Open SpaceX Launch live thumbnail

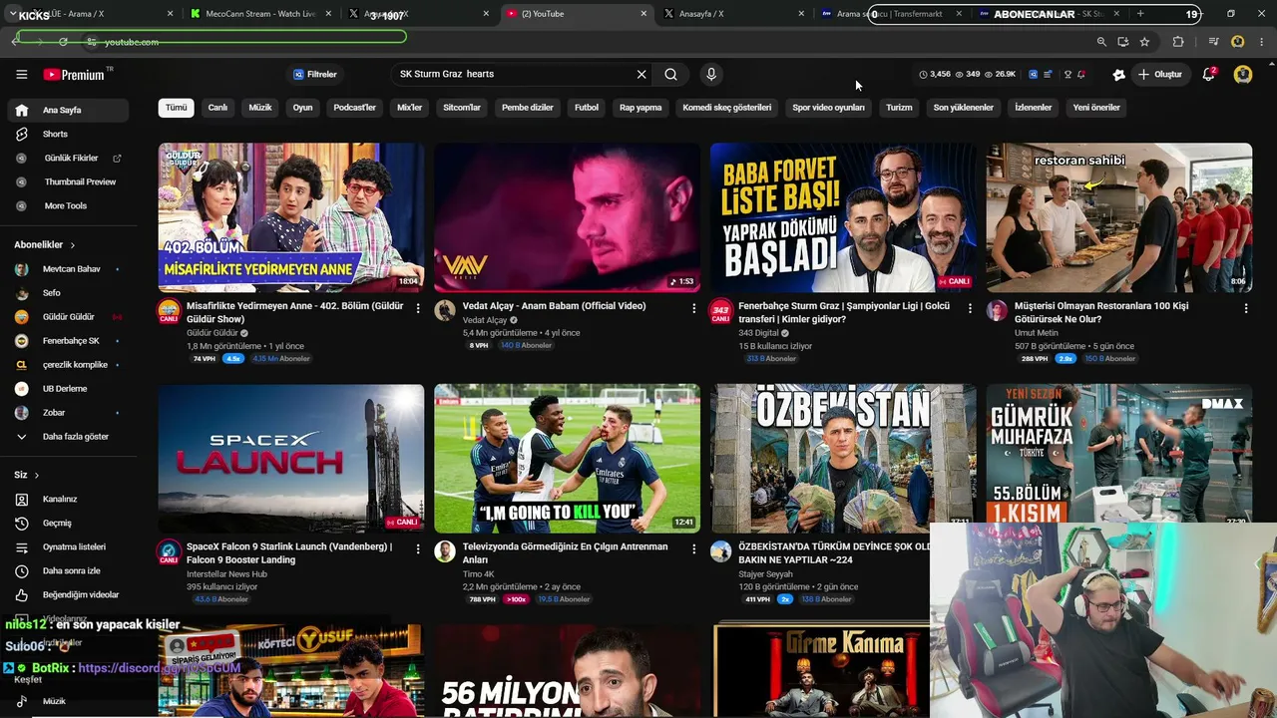pos(291,459)
